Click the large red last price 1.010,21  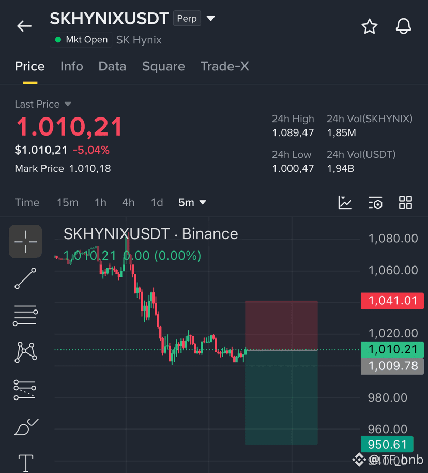(x=69, y=127)
